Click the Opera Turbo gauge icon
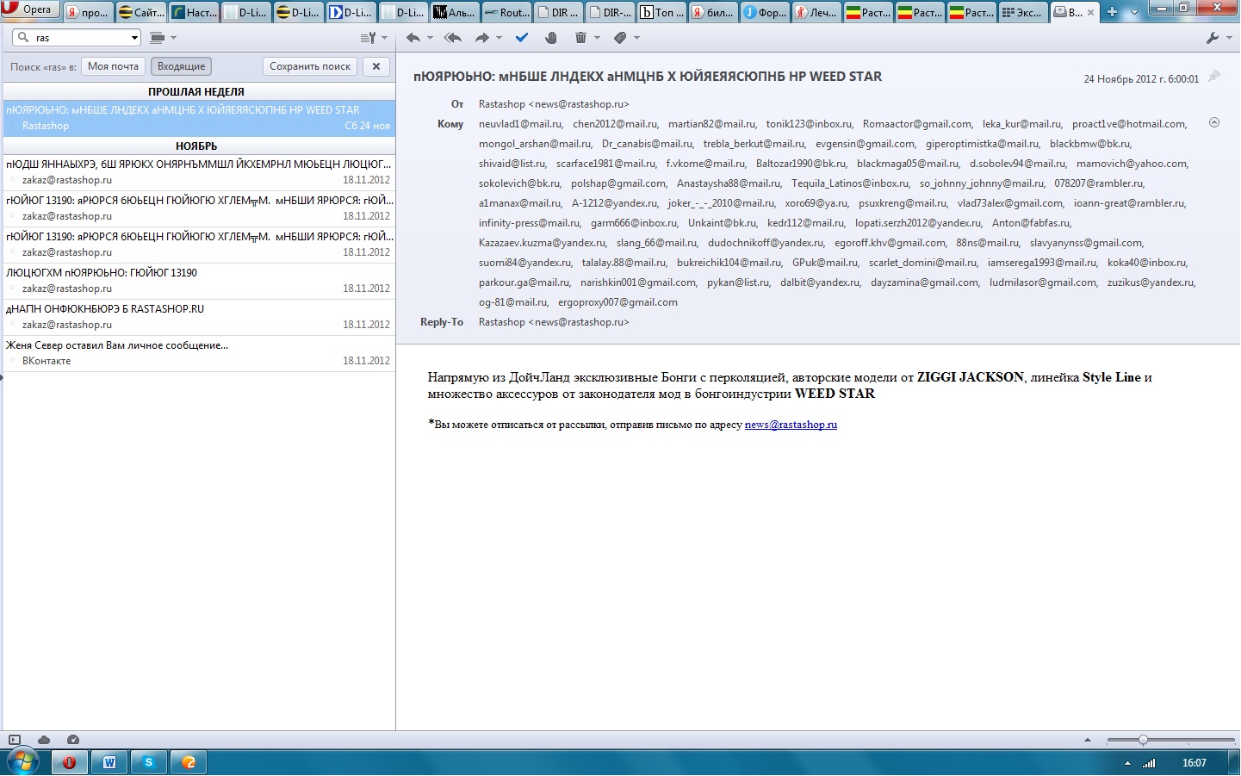This screenshot has height=776, width=1241. tap(73, 740)
